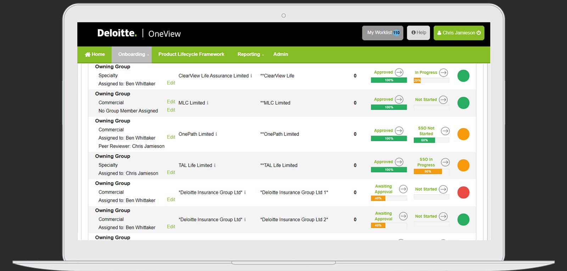Expand the Onboarding menu

click(x=132, y=54)
